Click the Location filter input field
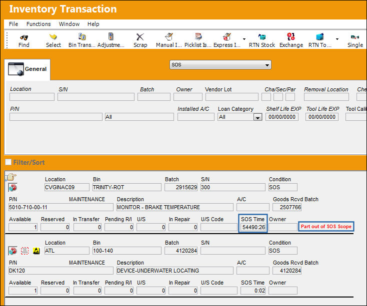This screenshot has height=306, width=367. 32,97
